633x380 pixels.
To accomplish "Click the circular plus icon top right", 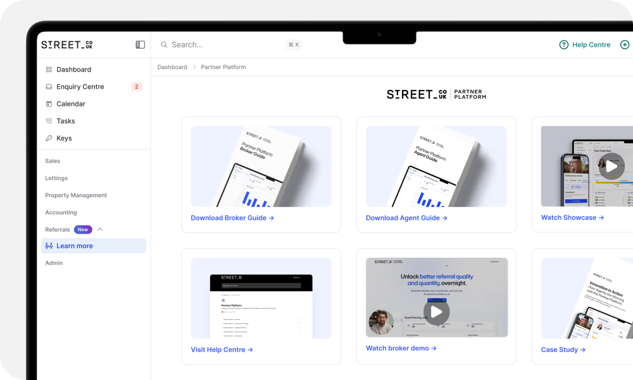I will click(624, 44).
